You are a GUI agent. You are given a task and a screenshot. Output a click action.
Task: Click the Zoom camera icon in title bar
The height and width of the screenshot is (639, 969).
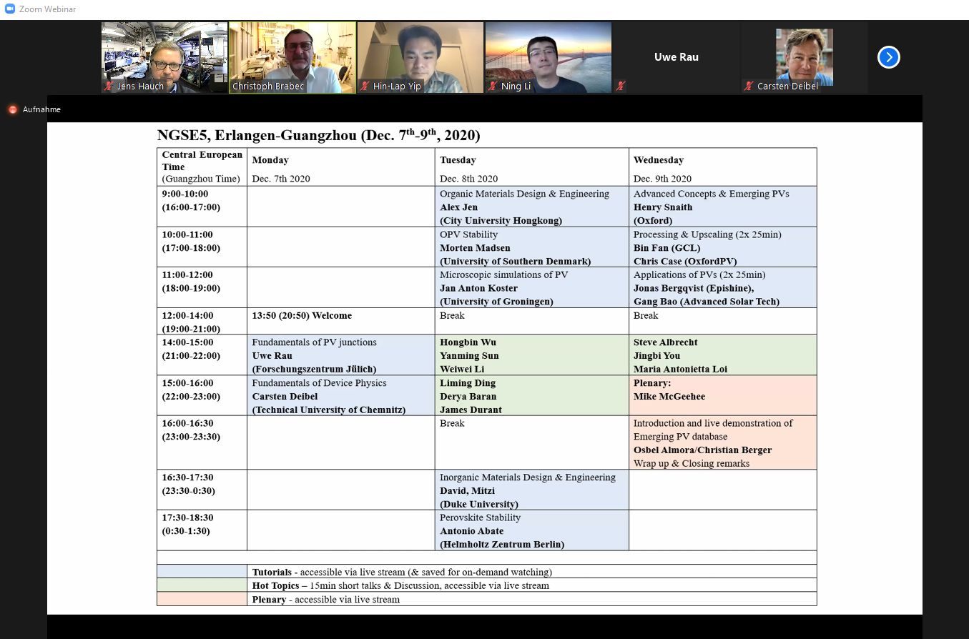(x=10, y=9)
